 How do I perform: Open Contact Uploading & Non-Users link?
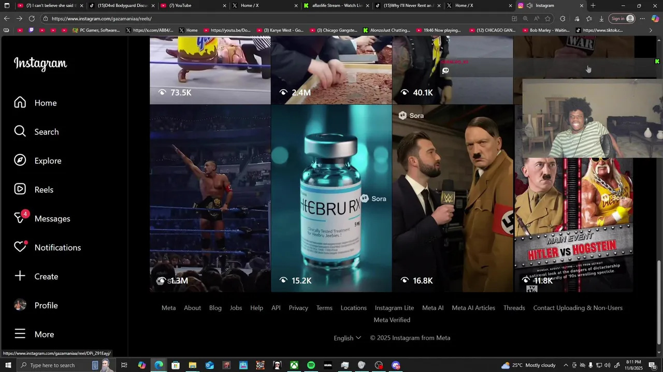tap(578, 308)
